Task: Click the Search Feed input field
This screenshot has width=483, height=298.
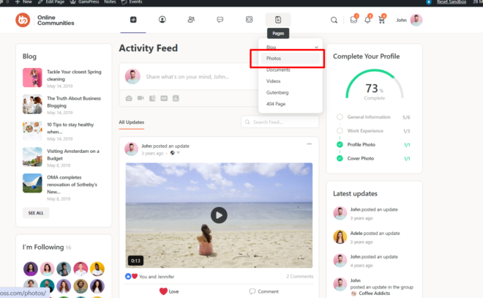Action: [280, 122]
